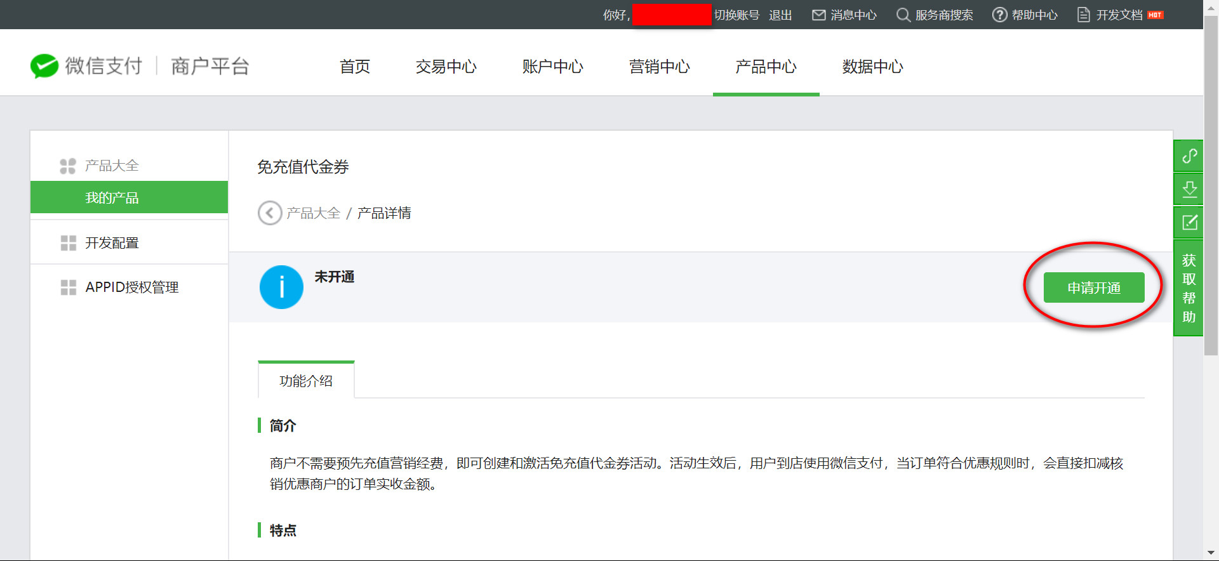Click the scrollbar down arrow
The width and height of the screenshot is (1219, 561).
point(1211,553)
